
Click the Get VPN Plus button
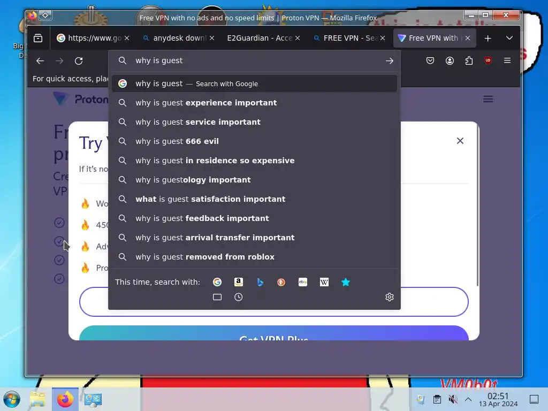(x=273, y=333)
